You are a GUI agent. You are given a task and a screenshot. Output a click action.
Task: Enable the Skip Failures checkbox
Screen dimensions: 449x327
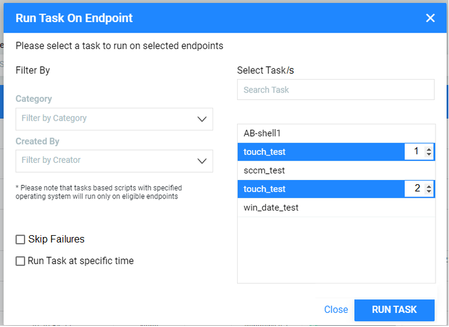(x=21, y=239)
